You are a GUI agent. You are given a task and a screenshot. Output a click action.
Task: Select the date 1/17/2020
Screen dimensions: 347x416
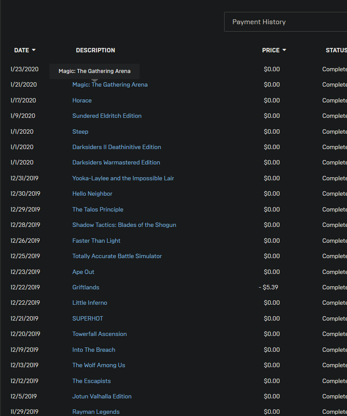[x=23, y=101]
